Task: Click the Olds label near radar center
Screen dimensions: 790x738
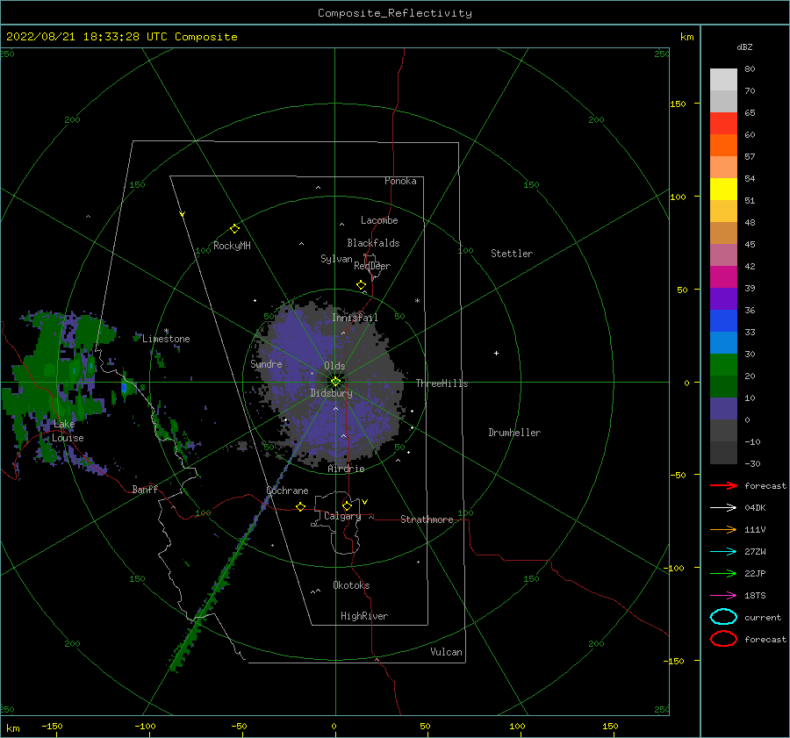Action: point(334,366)
